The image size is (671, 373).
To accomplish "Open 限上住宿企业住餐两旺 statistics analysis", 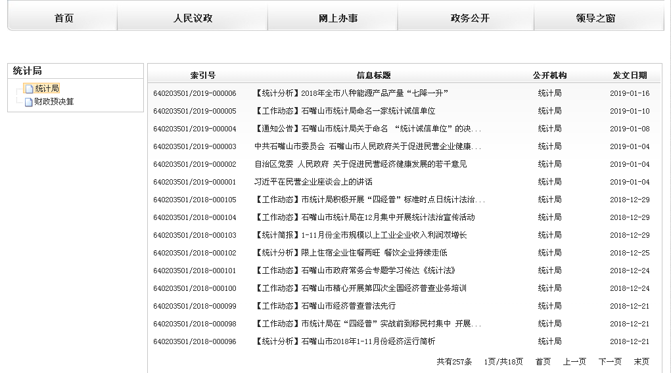I will [x=351, y=253].
